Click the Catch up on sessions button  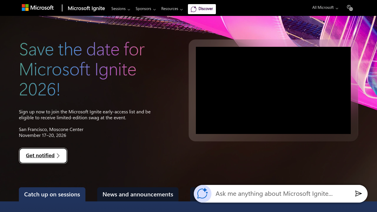pos(52,194)
